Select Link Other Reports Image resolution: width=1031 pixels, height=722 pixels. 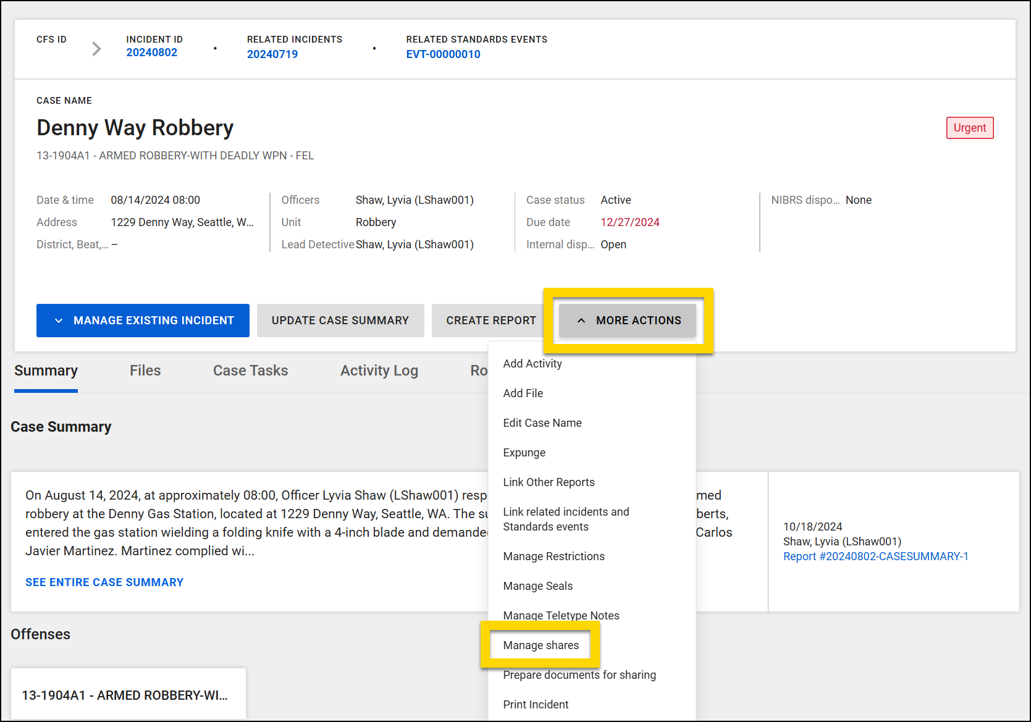549,482
